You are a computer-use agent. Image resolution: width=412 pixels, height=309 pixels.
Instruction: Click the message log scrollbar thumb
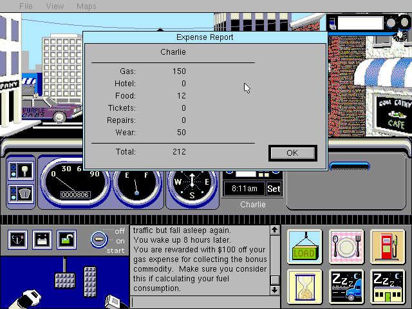[x=275, y=279]
